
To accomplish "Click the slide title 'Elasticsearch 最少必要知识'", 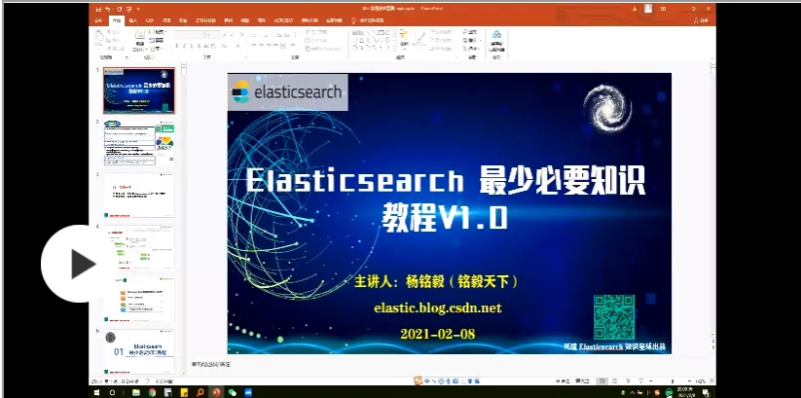I will click(446, 181).
